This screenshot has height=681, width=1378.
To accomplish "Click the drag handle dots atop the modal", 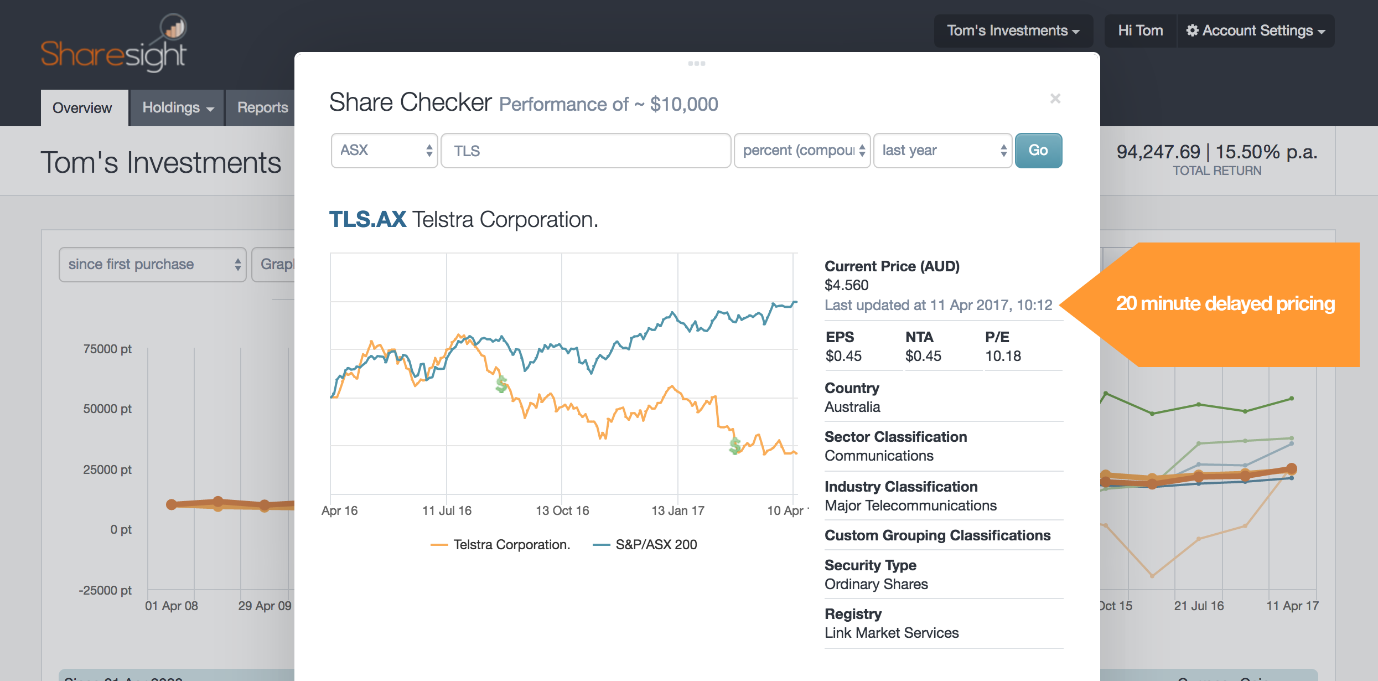I will (697, 63).
